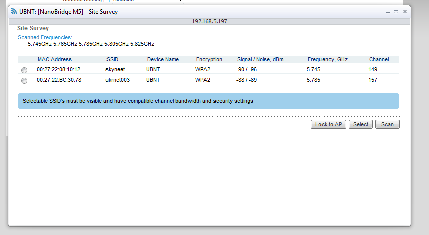Screen dimensions: 429x235
Task: Click the Scanned Frequencies label
Action: pos(45,37)
